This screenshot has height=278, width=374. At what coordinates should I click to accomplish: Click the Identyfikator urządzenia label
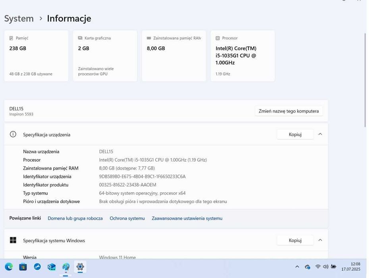click(x=47, y=177)
